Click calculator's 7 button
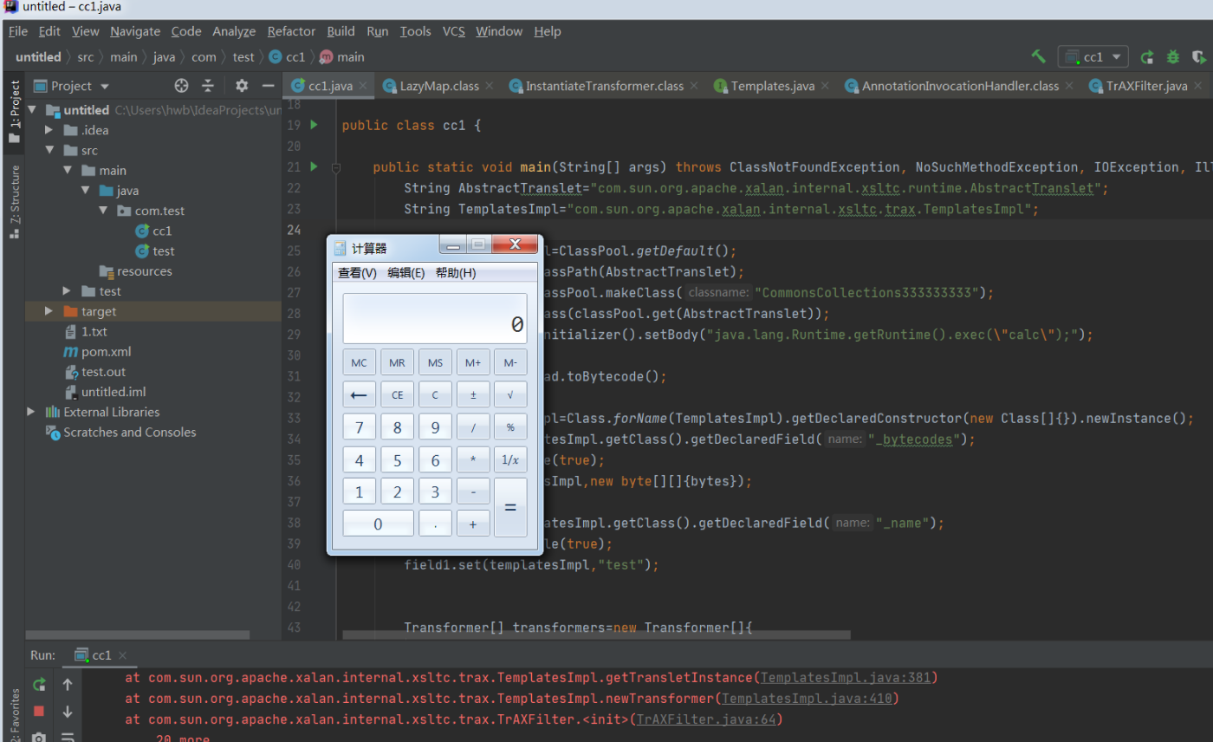This screenshot has height=742, width=1213. 360,427
